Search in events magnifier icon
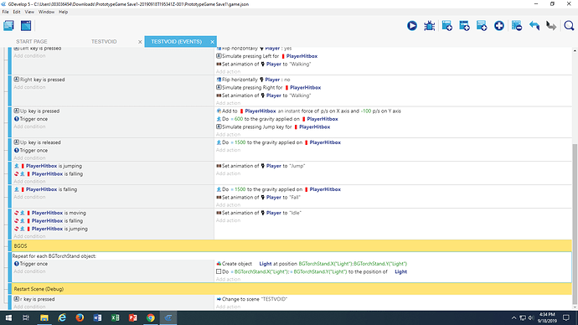The width and height of the screenshot is (578, 325). coord(569,25)
